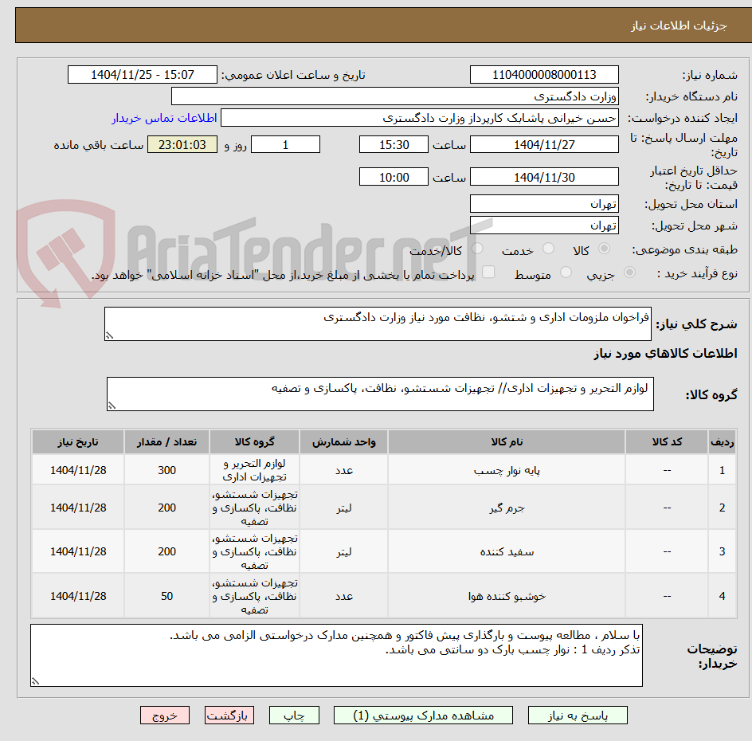752x741 pixels.
Task: Click the نام کالا column header
Action: (507, 441)
